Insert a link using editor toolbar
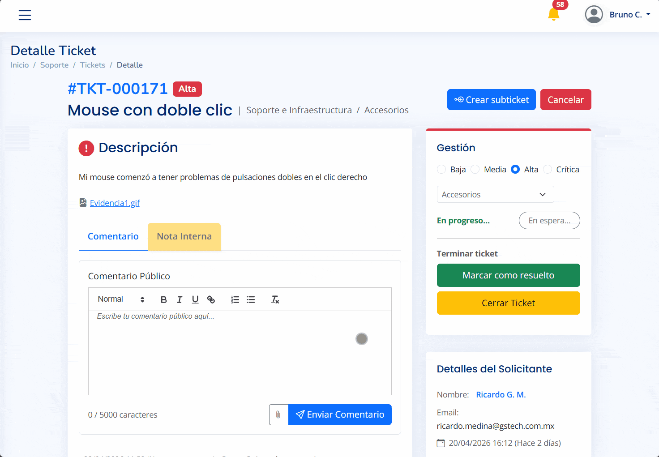The image size is (659, 457). tap(211, 299)
